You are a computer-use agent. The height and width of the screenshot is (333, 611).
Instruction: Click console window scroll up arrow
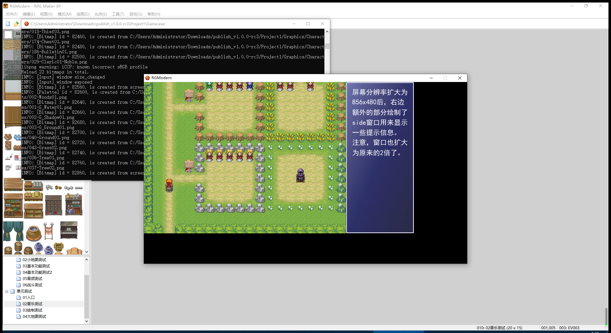(327, 32)
